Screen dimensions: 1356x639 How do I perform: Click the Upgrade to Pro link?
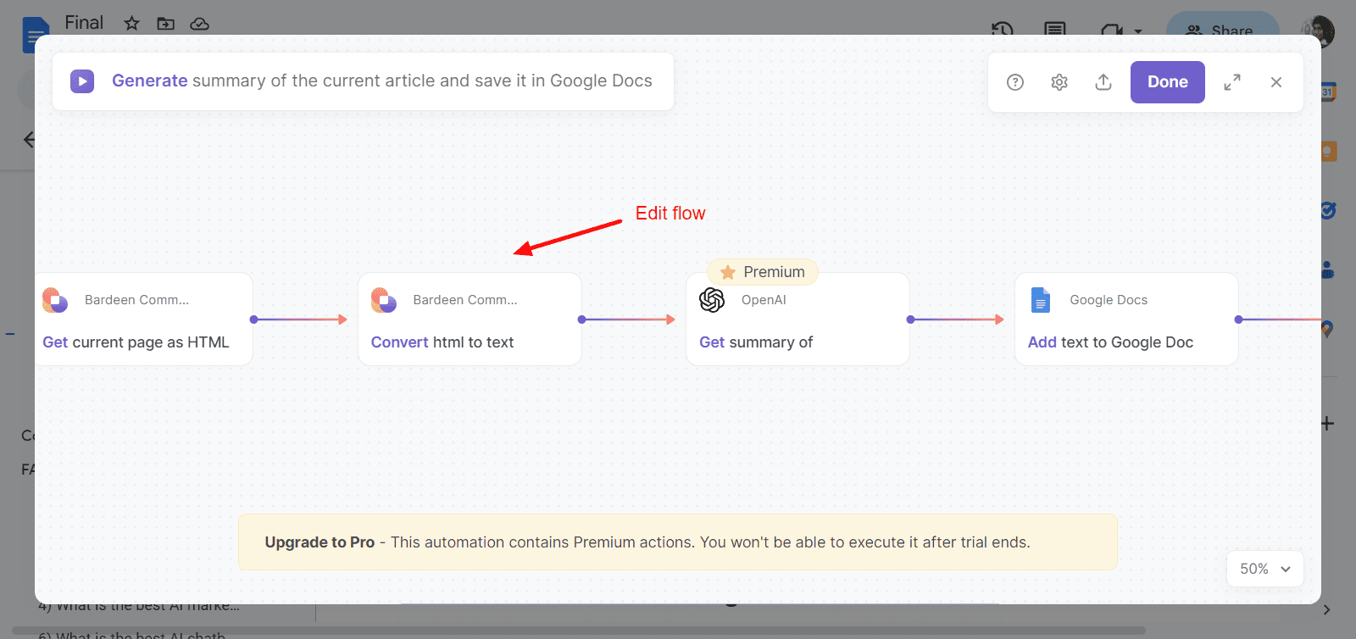320,542
